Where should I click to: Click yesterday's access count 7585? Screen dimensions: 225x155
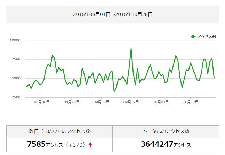(x=36, y=145)
